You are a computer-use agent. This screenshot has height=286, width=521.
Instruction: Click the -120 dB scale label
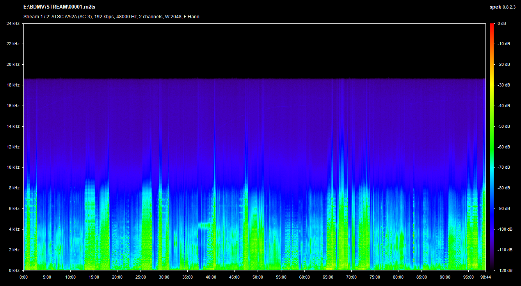[505, 270]
